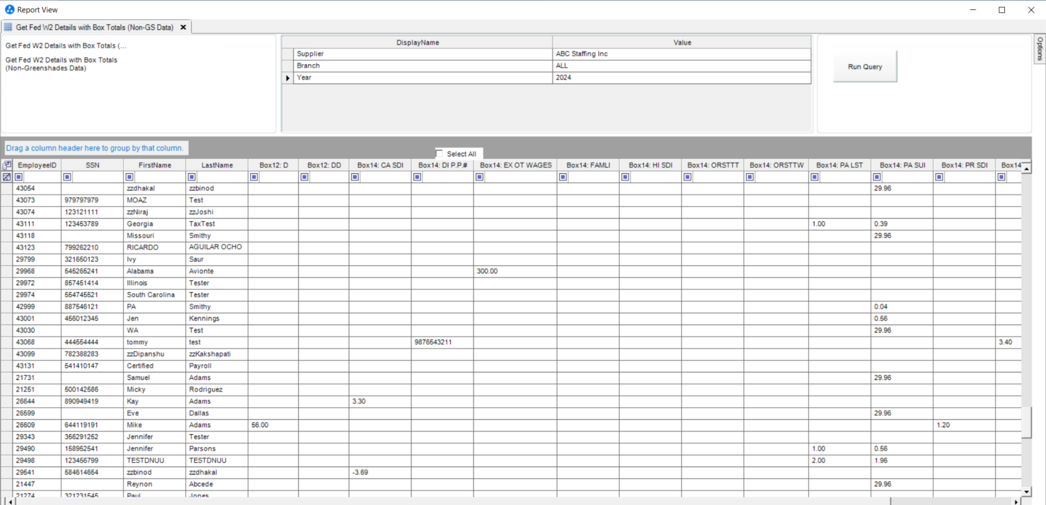
Task: Open the Supplier value ABC Staffing Inc
Action: 681,54
